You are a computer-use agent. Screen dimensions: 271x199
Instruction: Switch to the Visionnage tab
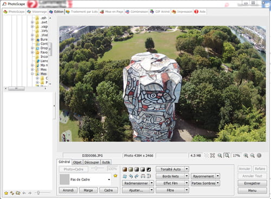tap(37, 12)
